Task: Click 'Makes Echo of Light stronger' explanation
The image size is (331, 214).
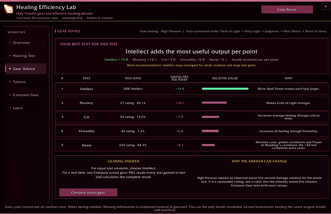Action: 289,103
